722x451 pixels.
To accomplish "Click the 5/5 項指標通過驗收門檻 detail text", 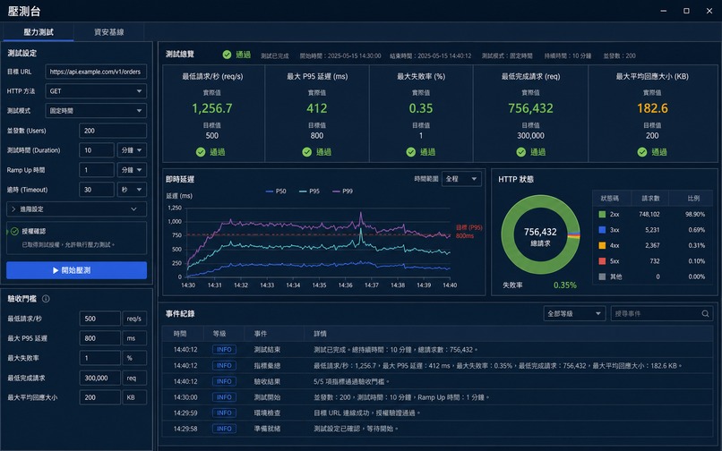I will (352, 381).
